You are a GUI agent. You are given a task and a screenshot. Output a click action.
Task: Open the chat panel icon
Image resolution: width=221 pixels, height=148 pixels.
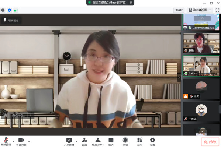[111, 140]
